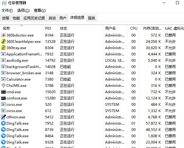Select the ChsIME.exe name text
Image resolution: width=184 pixels, height=148 pixels.
point(16,86)
